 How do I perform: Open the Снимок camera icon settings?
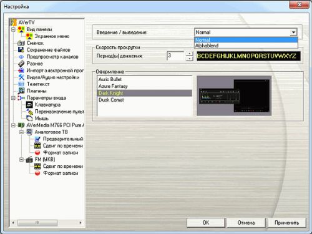(21, 43)
